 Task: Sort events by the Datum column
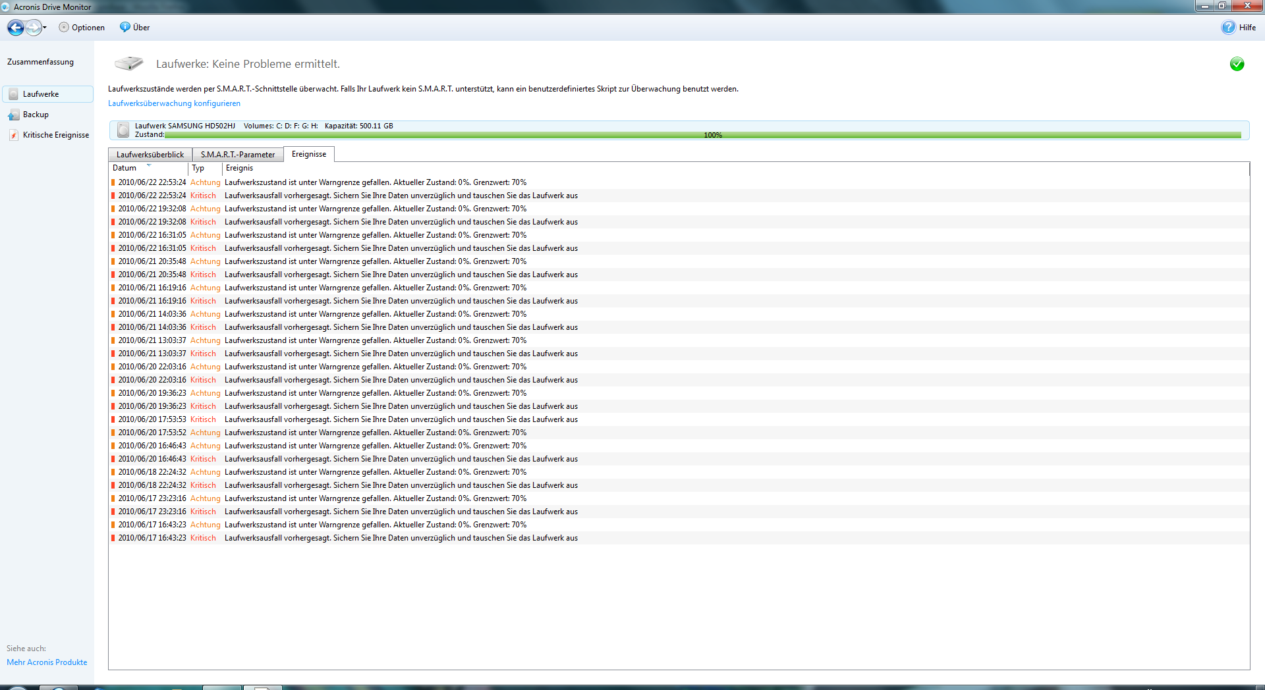148,168
